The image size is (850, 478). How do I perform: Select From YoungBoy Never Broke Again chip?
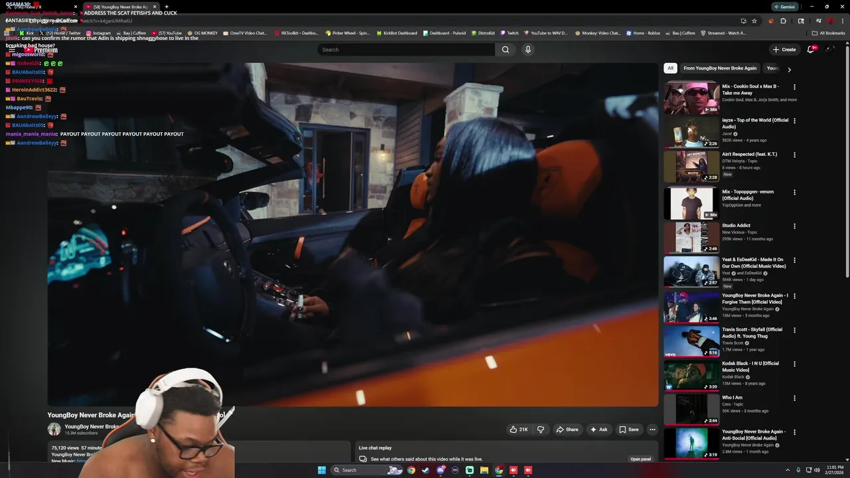tap(720, 68)
